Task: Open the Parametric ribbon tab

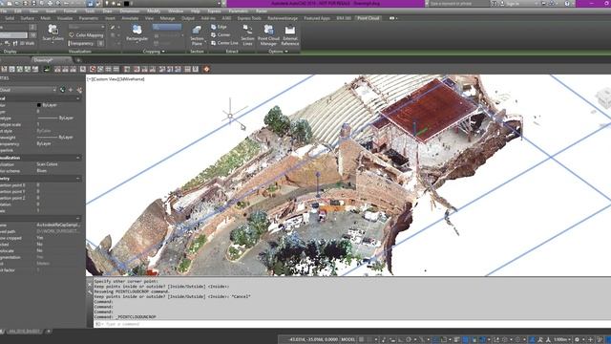Action: (x=89, y=18)
